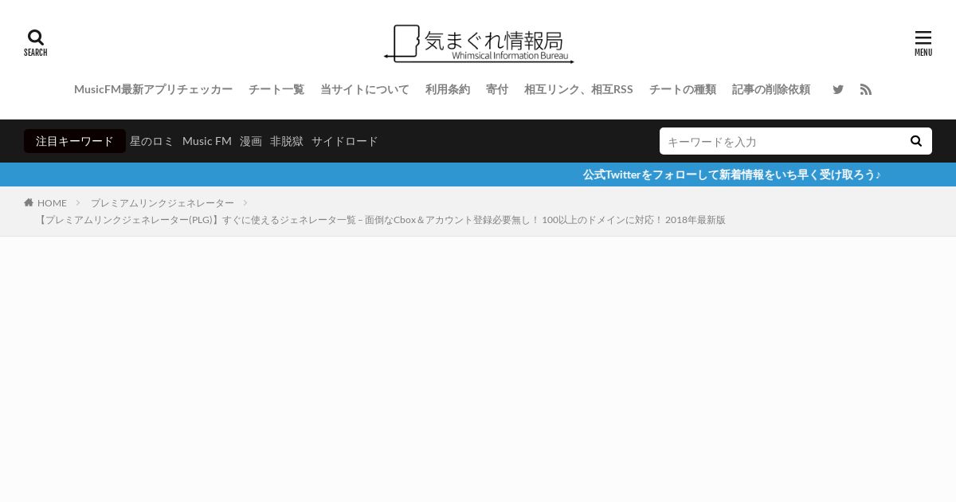
Task: Select the 漫画 keyword
Action: coord(251,141)
